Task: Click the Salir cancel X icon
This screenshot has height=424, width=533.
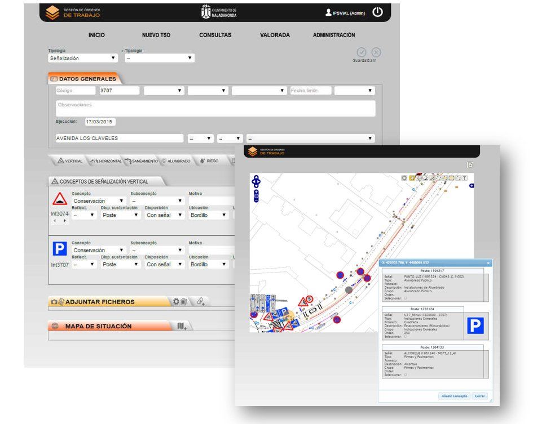Action: point(376,52)
